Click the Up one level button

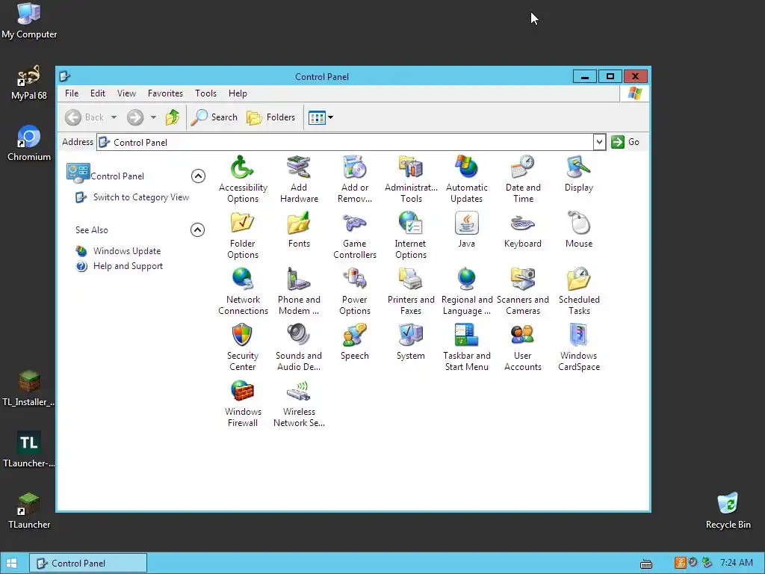pos(173,117)
